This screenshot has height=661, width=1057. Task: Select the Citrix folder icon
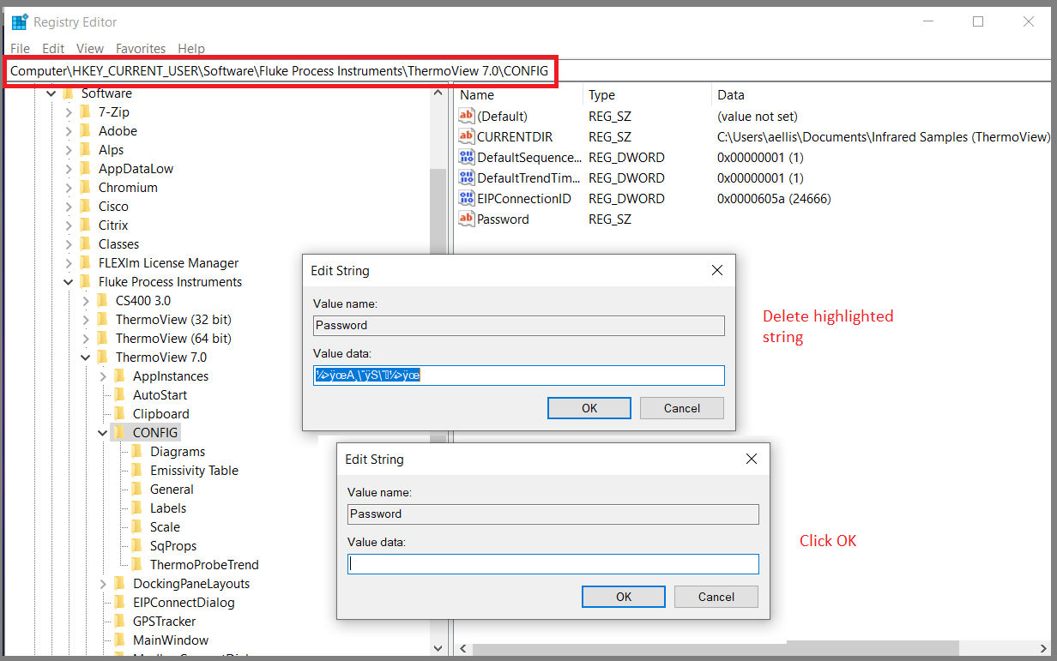(85, 225)
